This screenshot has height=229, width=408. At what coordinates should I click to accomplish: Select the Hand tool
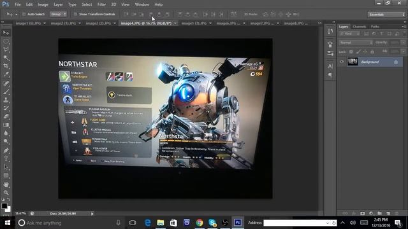point(6,184)
